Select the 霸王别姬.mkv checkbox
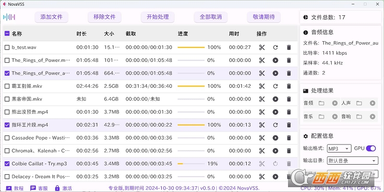Screen dimensions: 384x192 coord(7,86)
